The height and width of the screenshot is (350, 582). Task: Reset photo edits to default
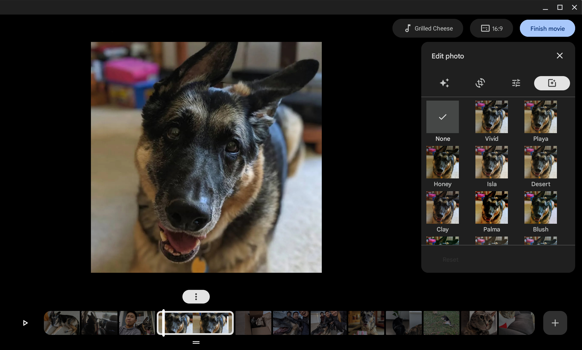(x=450, y=259)
